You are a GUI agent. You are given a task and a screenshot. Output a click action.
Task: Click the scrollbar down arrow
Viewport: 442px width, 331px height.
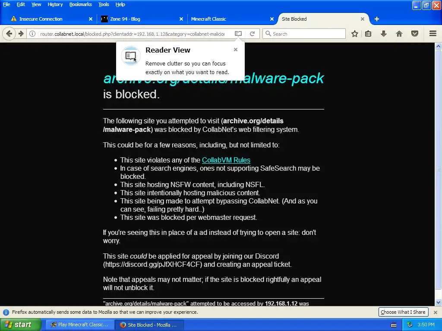pyautogui.click(x=438, y=303)
